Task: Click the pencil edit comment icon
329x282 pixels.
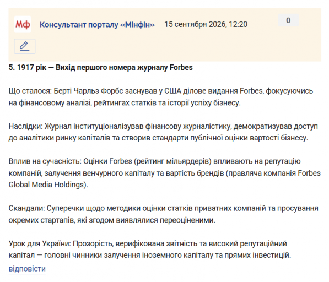Action: [x=25, y=46]
